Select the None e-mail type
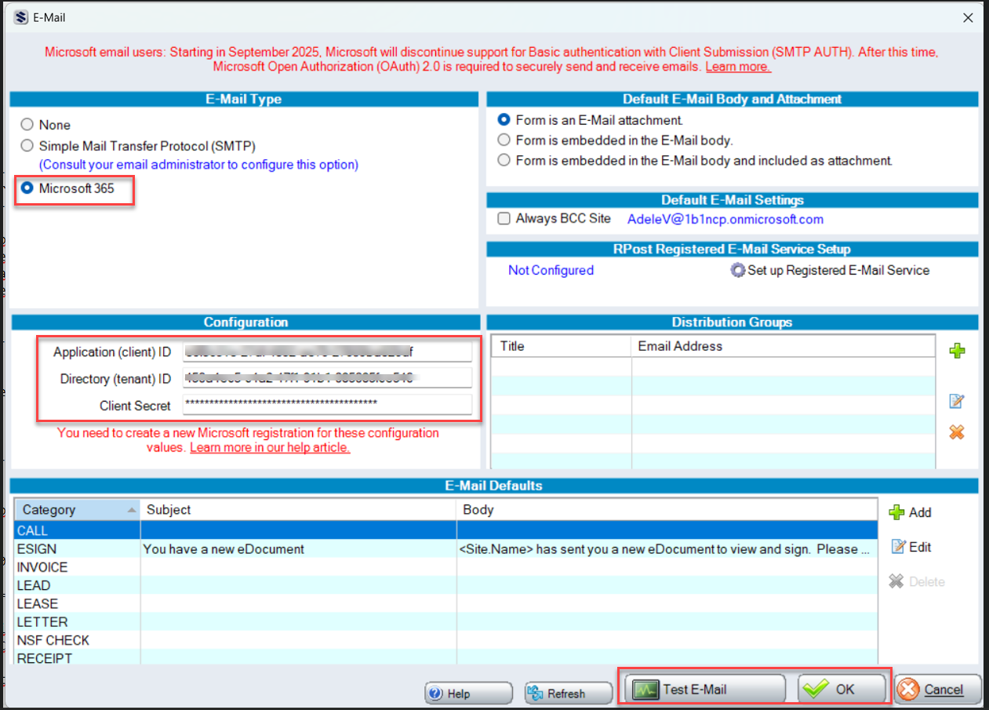Screen dimensions: 989x710 pos(46,125)
